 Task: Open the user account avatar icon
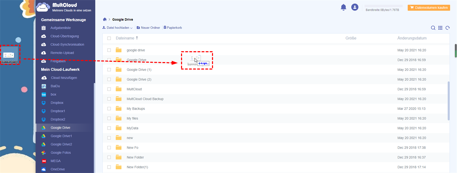coord(355,7)
